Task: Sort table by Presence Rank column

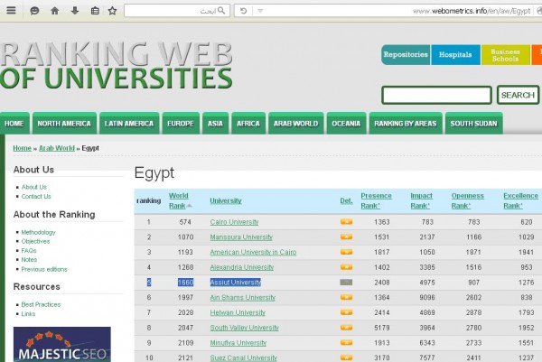Action: [377, 200]
